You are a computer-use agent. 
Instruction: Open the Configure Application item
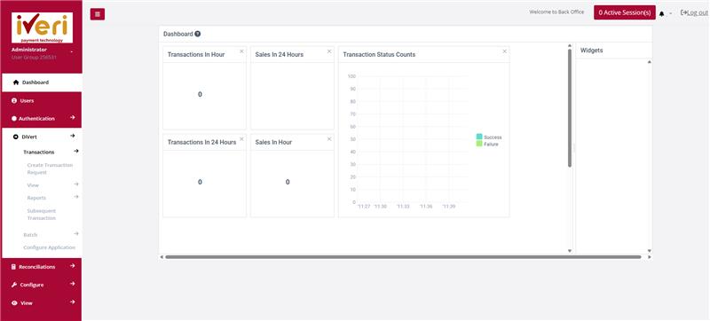50,247
